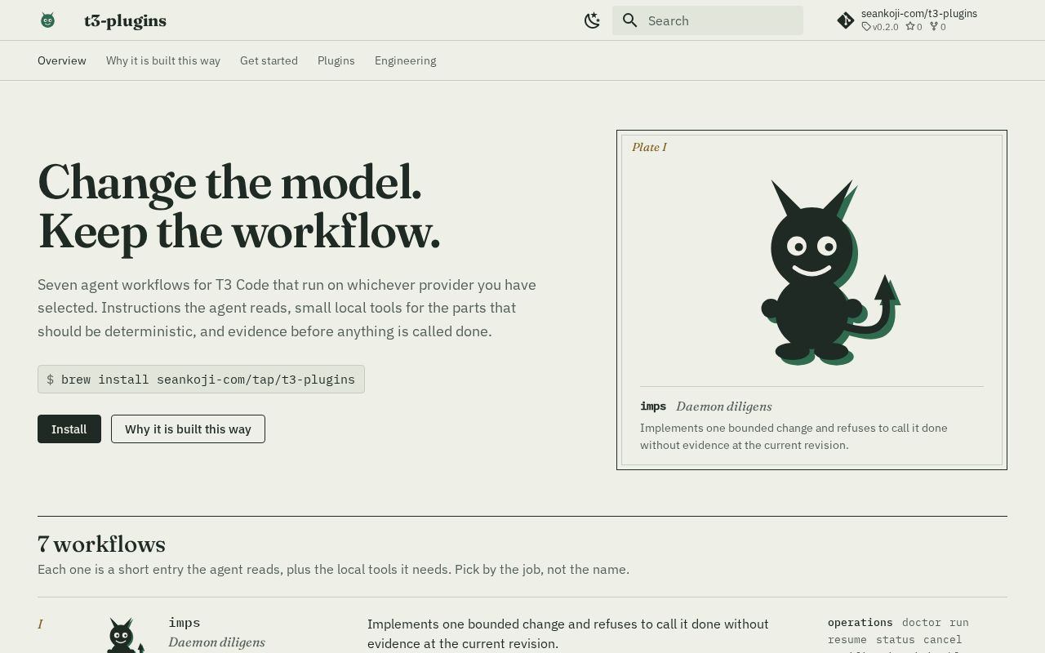Viewport: 1045px width, 653px height.
Task: Click the "cancel" operation label
Action: click(x=943, y=640)
